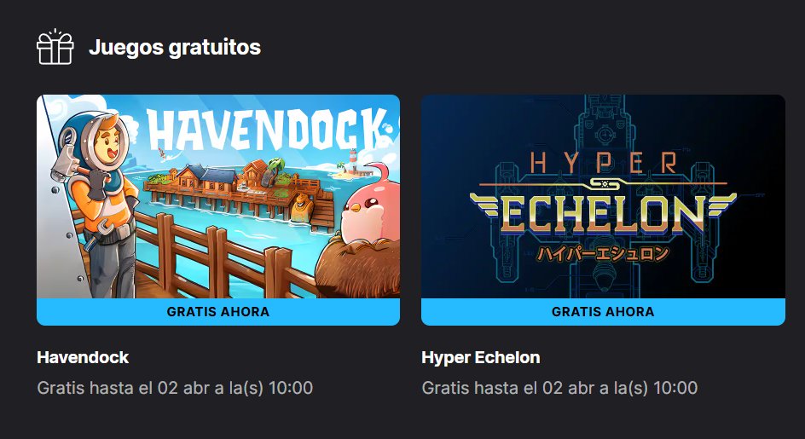The image size is (805, 439).
Task: Click the white HAVENDOCK logo in artwork
Action: pyautogui.click(x=267, y=129)
